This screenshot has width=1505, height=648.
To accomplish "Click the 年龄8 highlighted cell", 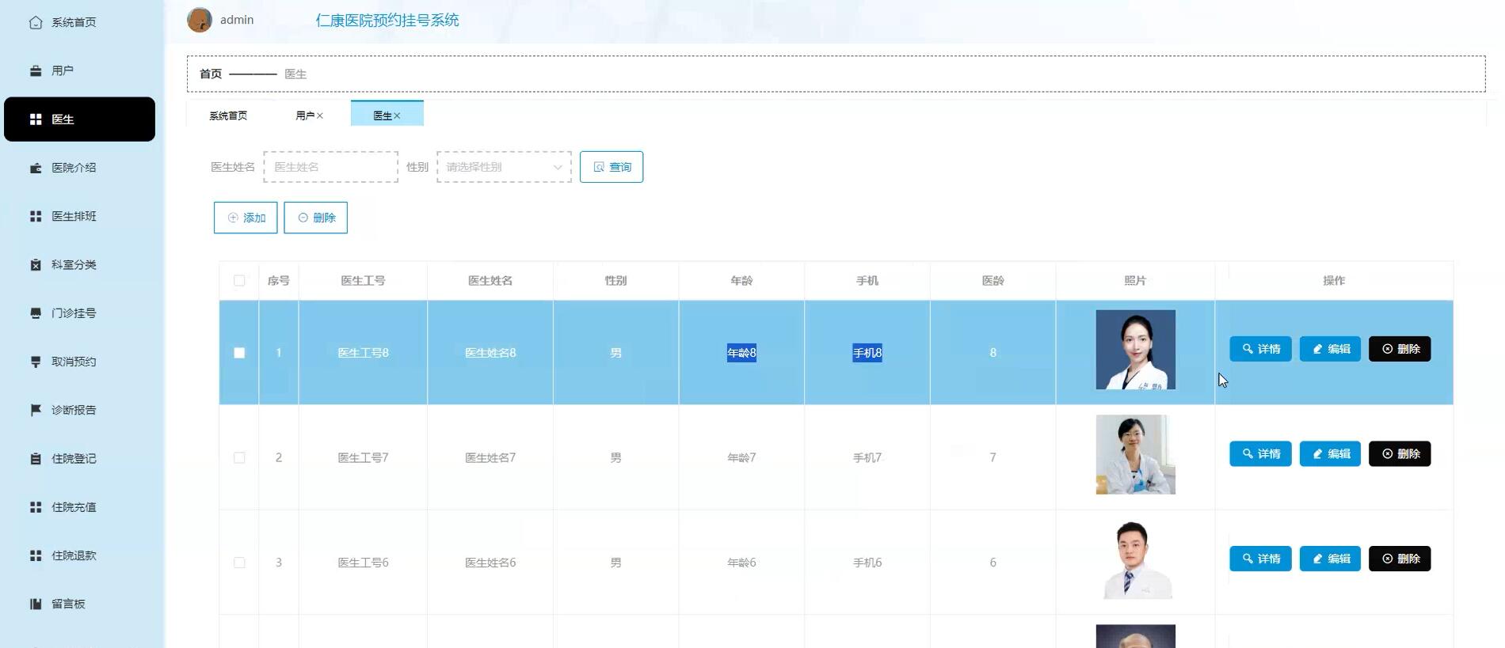I will pyautogui.click(x=741, y=353).
